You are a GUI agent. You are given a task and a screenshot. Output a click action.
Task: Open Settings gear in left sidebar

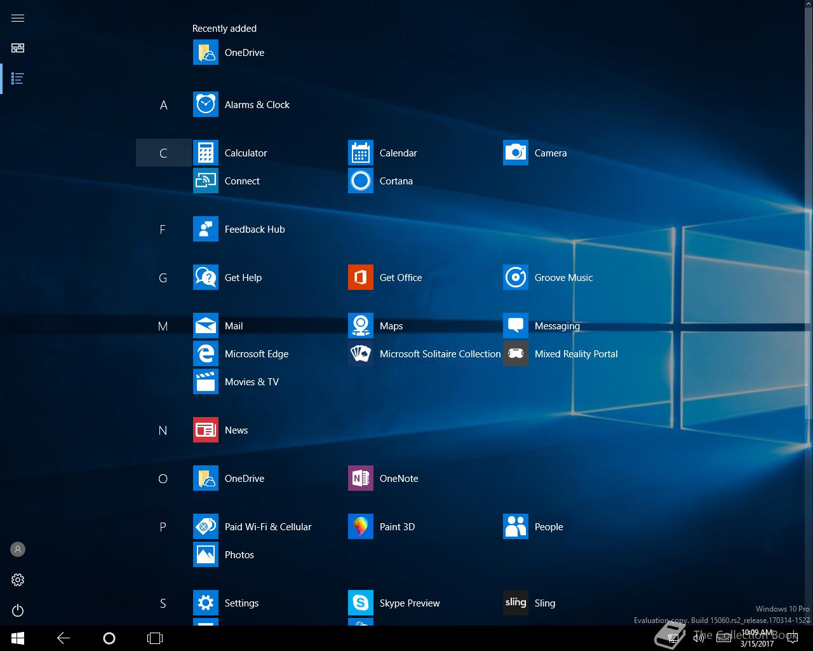tap(18, 580)
